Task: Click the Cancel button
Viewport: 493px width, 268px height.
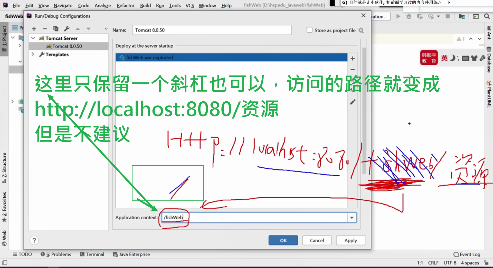Action: point(317,240)
